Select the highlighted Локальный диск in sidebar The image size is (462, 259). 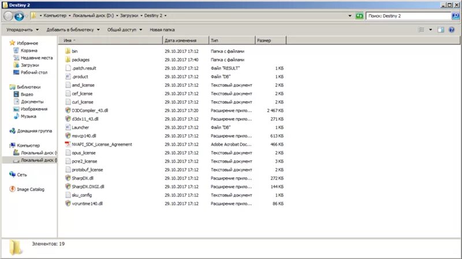tap(30, 160)
